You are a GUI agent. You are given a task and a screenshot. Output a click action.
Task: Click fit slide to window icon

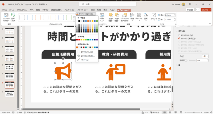point(211,113)
